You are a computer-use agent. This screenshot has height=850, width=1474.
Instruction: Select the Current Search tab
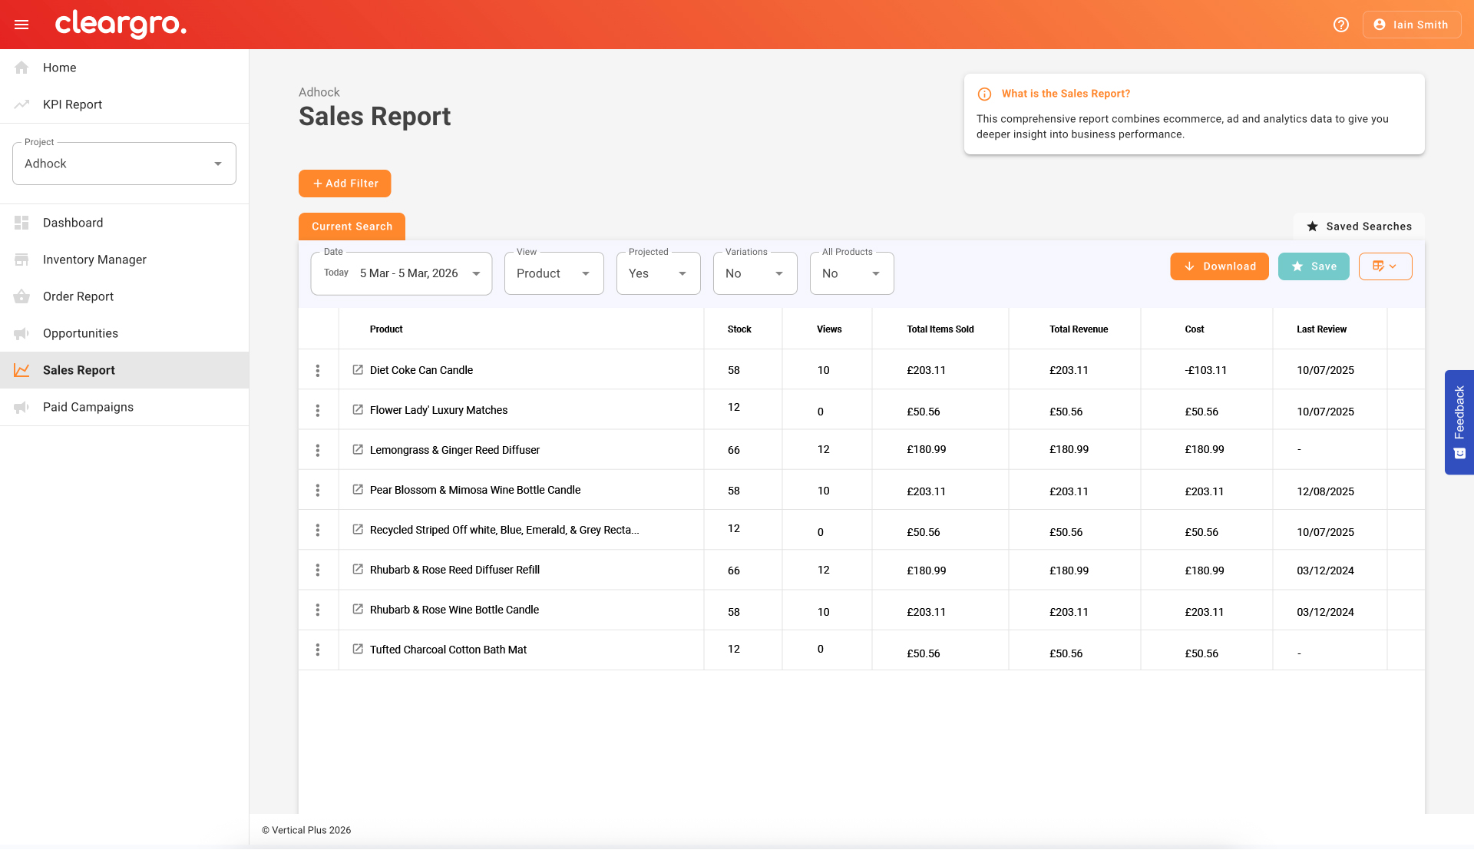352,227
